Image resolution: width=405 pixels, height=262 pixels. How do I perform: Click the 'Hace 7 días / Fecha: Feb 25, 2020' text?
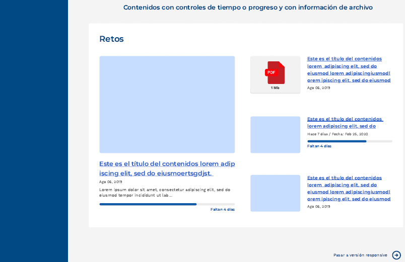(337, 134)
